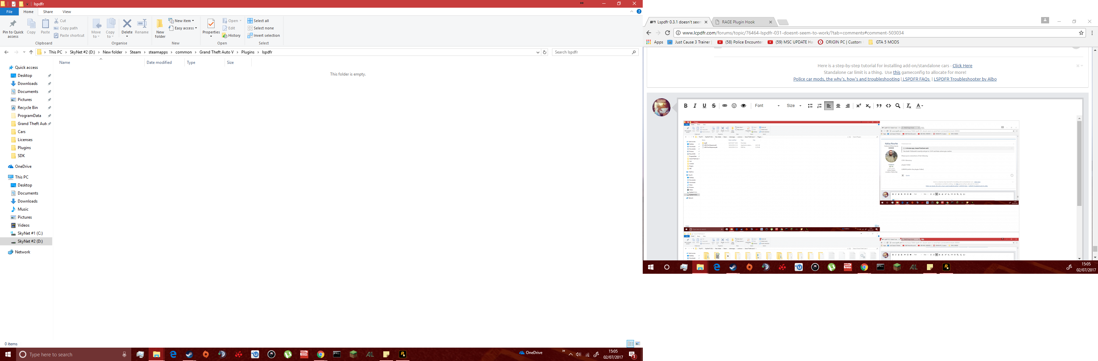Insert an emoticon in the editor
The width and height of the screenshot is (1098, 361).
pos(734,106)
